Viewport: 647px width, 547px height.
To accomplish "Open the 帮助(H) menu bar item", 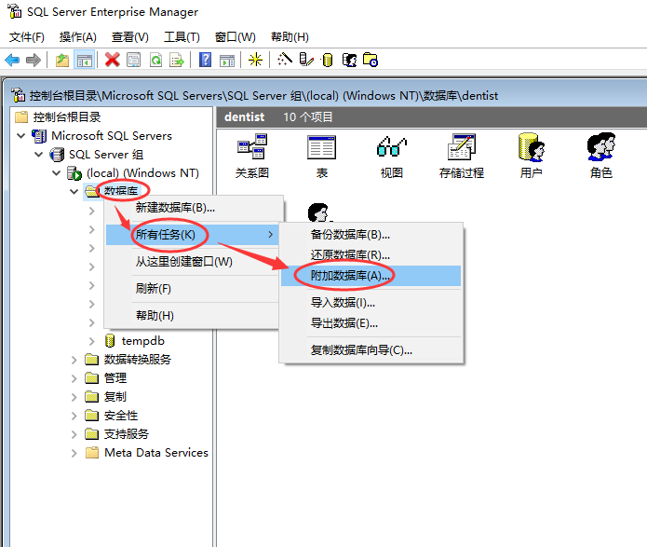I will 290,37.
